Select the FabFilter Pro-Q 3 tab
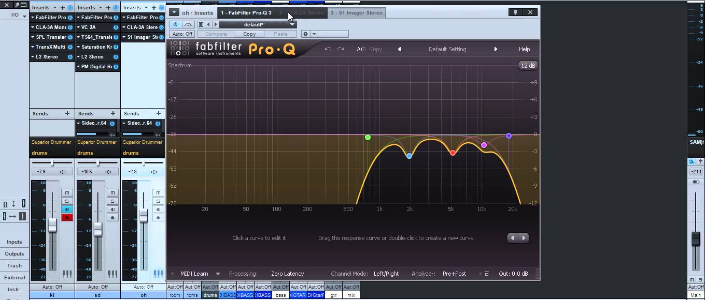 click(x=246, y=12)
